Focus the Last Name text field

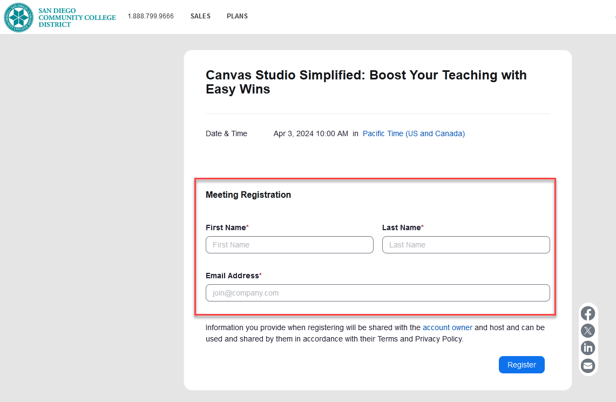pos(466,245)
